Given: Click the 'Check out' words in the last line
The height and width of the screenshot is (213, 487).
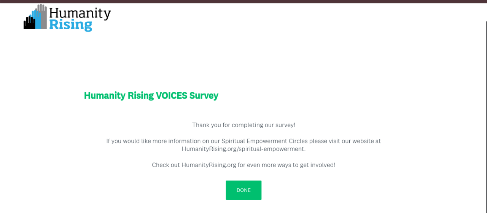Looking at the screenshot, I should tap(166, 165).
